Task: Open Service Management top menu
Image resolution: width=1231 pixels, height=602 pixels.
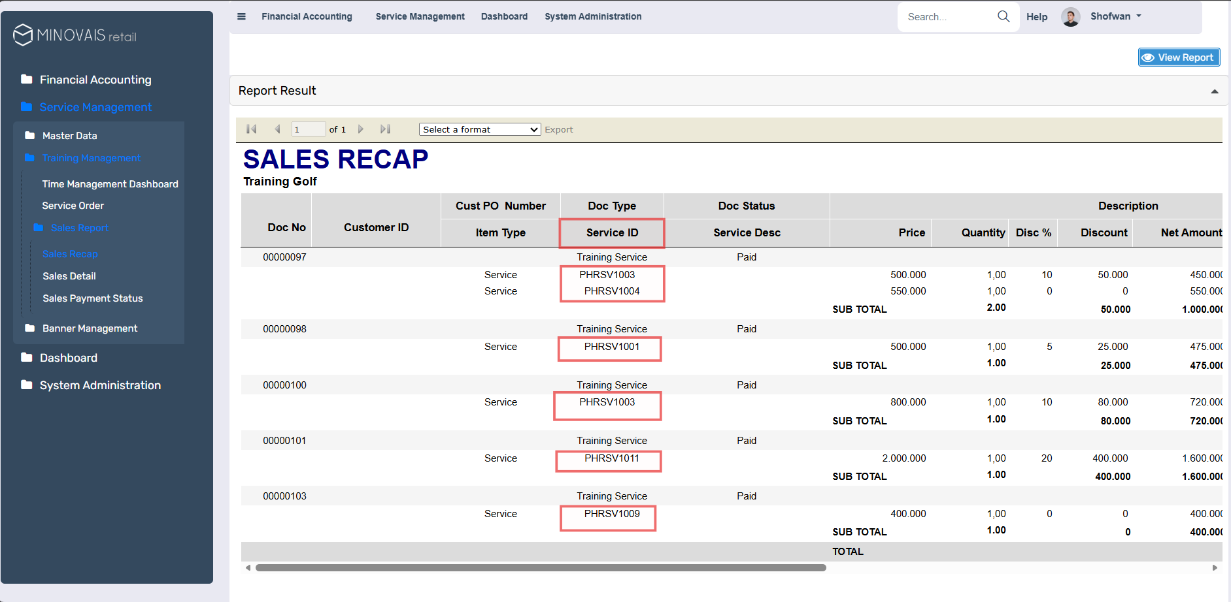Action: [420, 16]
